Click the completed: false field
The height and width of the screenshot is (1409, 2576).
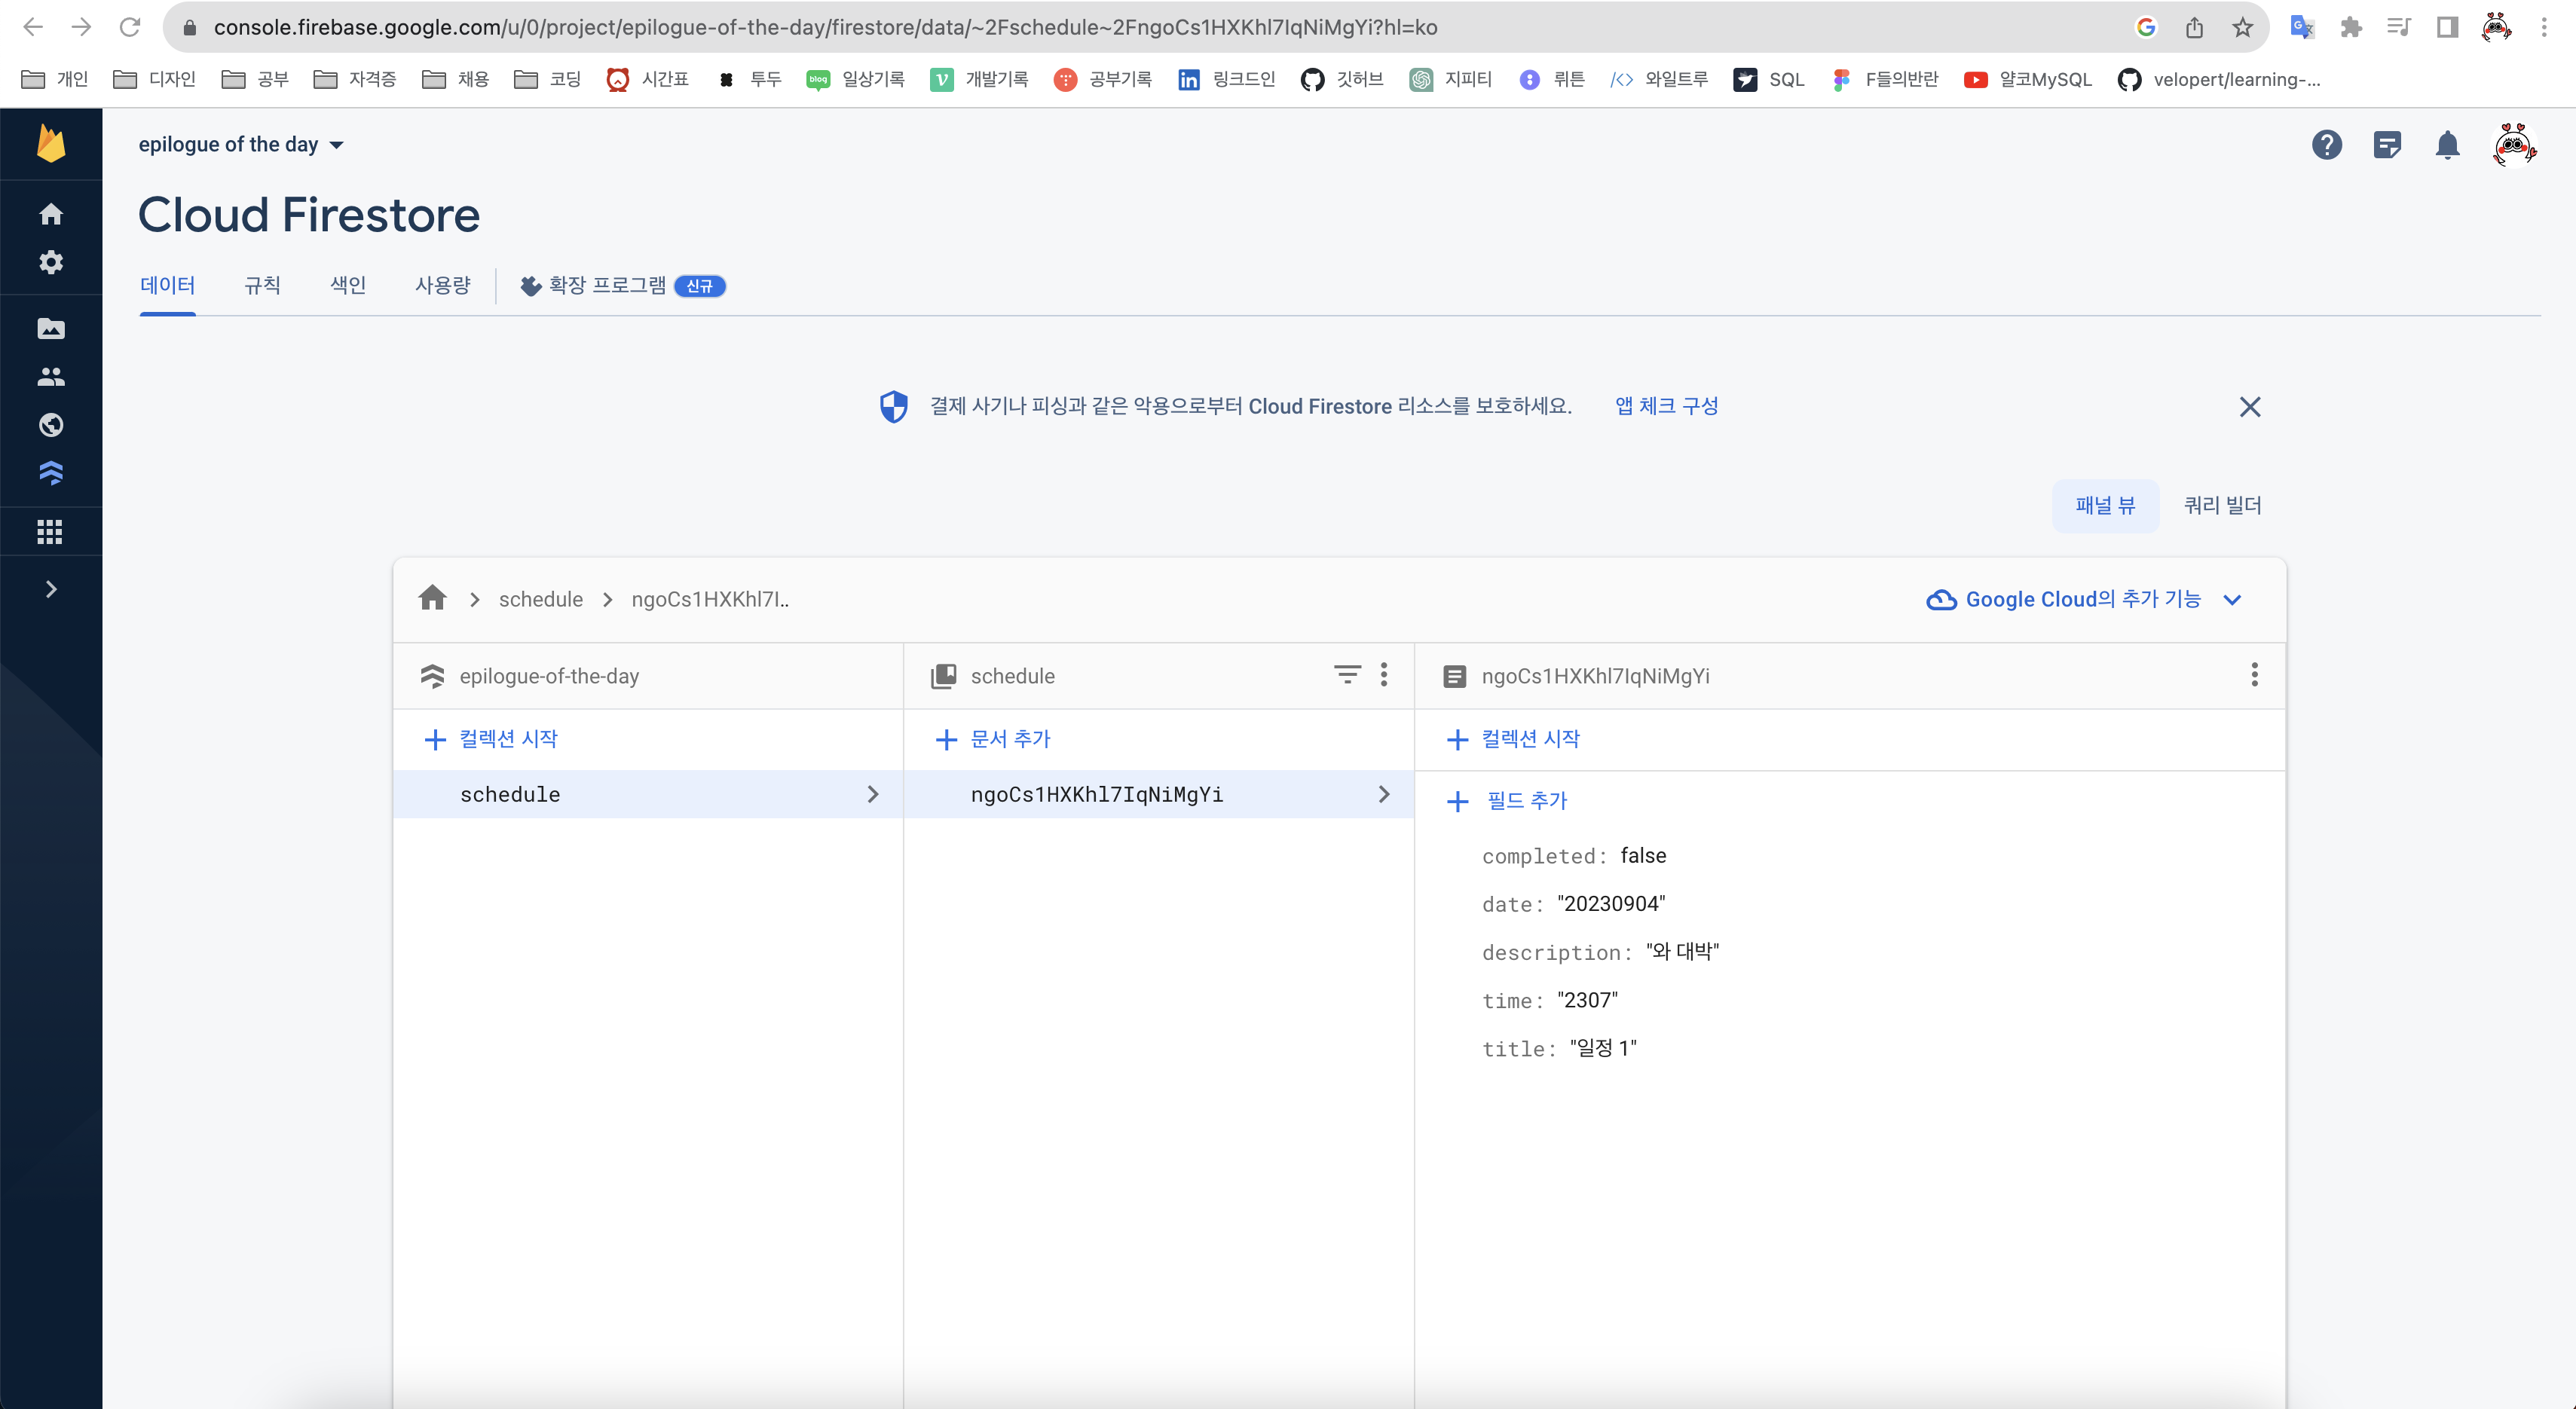click(x=1574, y=856)
